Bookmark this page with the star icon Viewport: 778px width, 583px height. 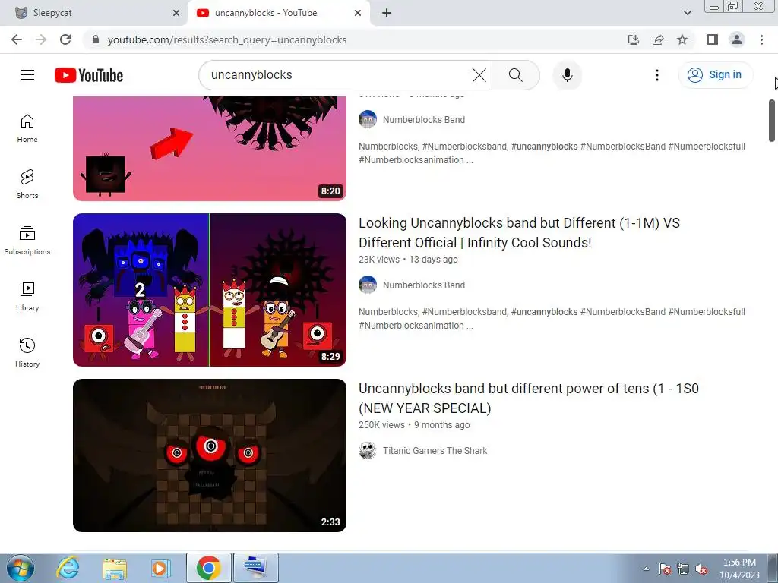pos(682,39)
